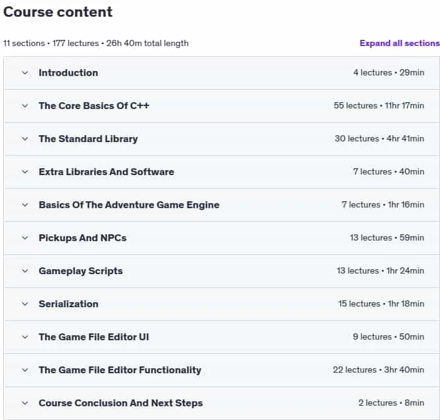Select the Introduction section title
The width and height of the screenshot is (440, 420).
[x=69, y=73]
